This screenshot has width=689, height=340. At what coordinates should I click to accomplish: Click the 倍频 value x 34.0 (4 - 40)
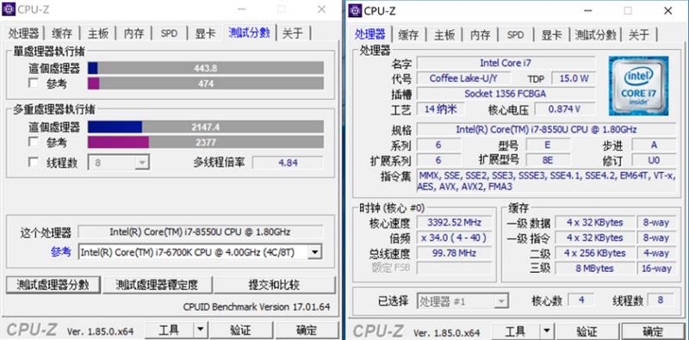click(x=455, y=238)
